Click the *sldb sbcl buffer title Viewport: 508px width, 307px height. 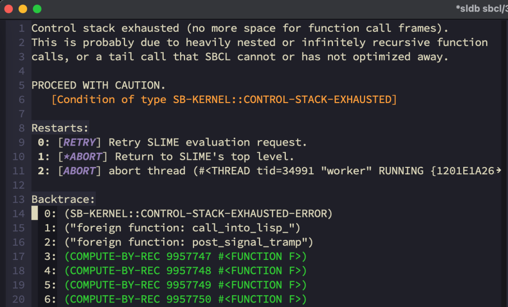[x=482, y=9]
